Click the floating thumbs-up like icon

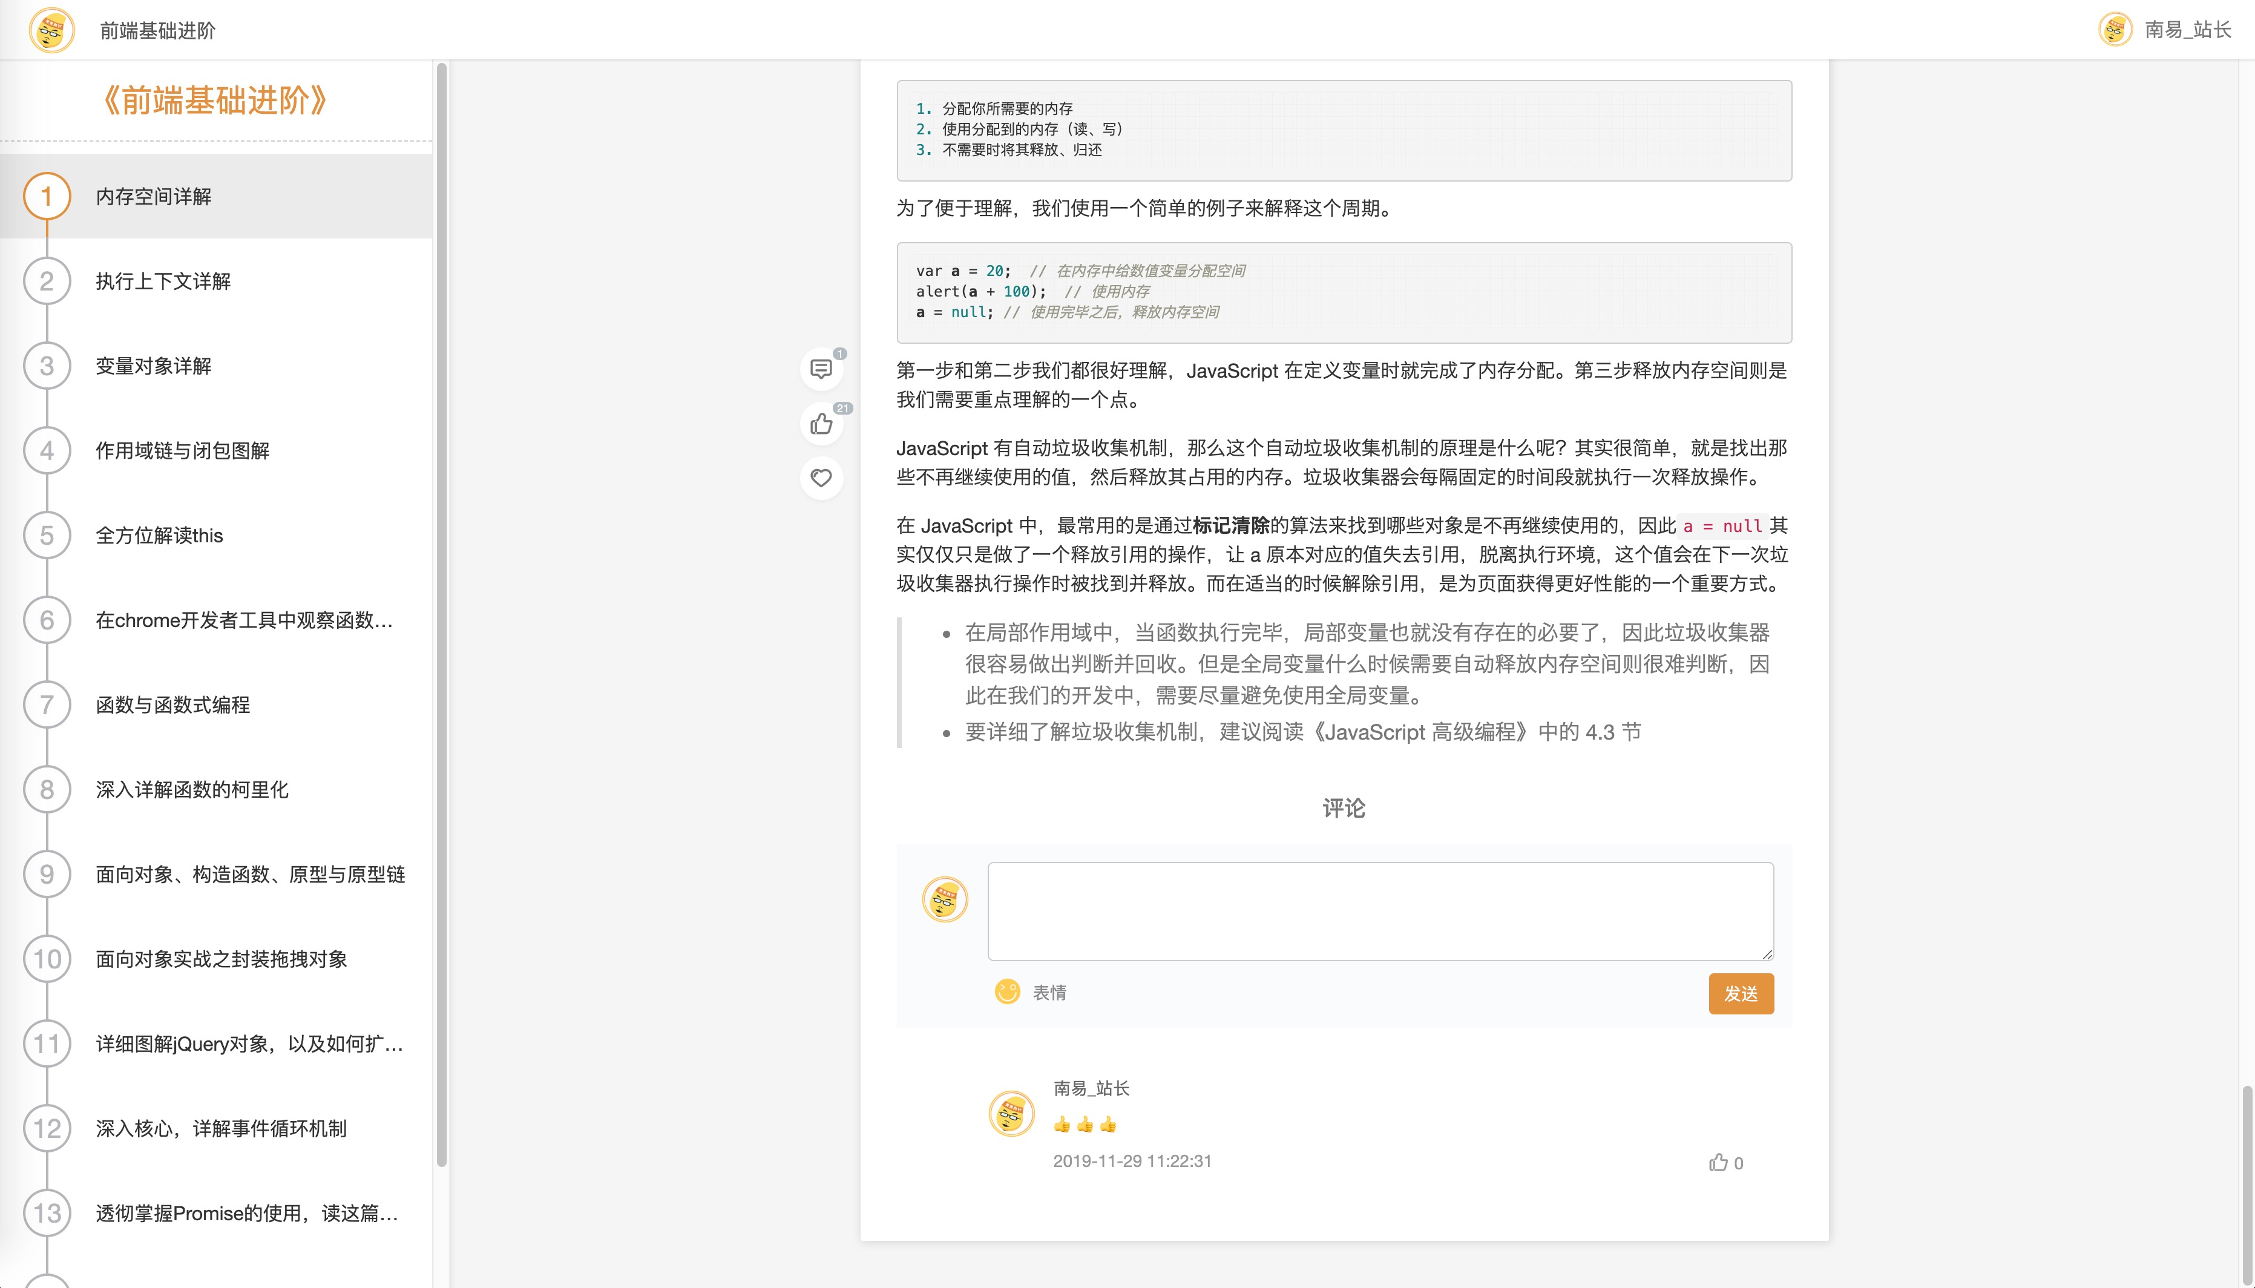821,425
